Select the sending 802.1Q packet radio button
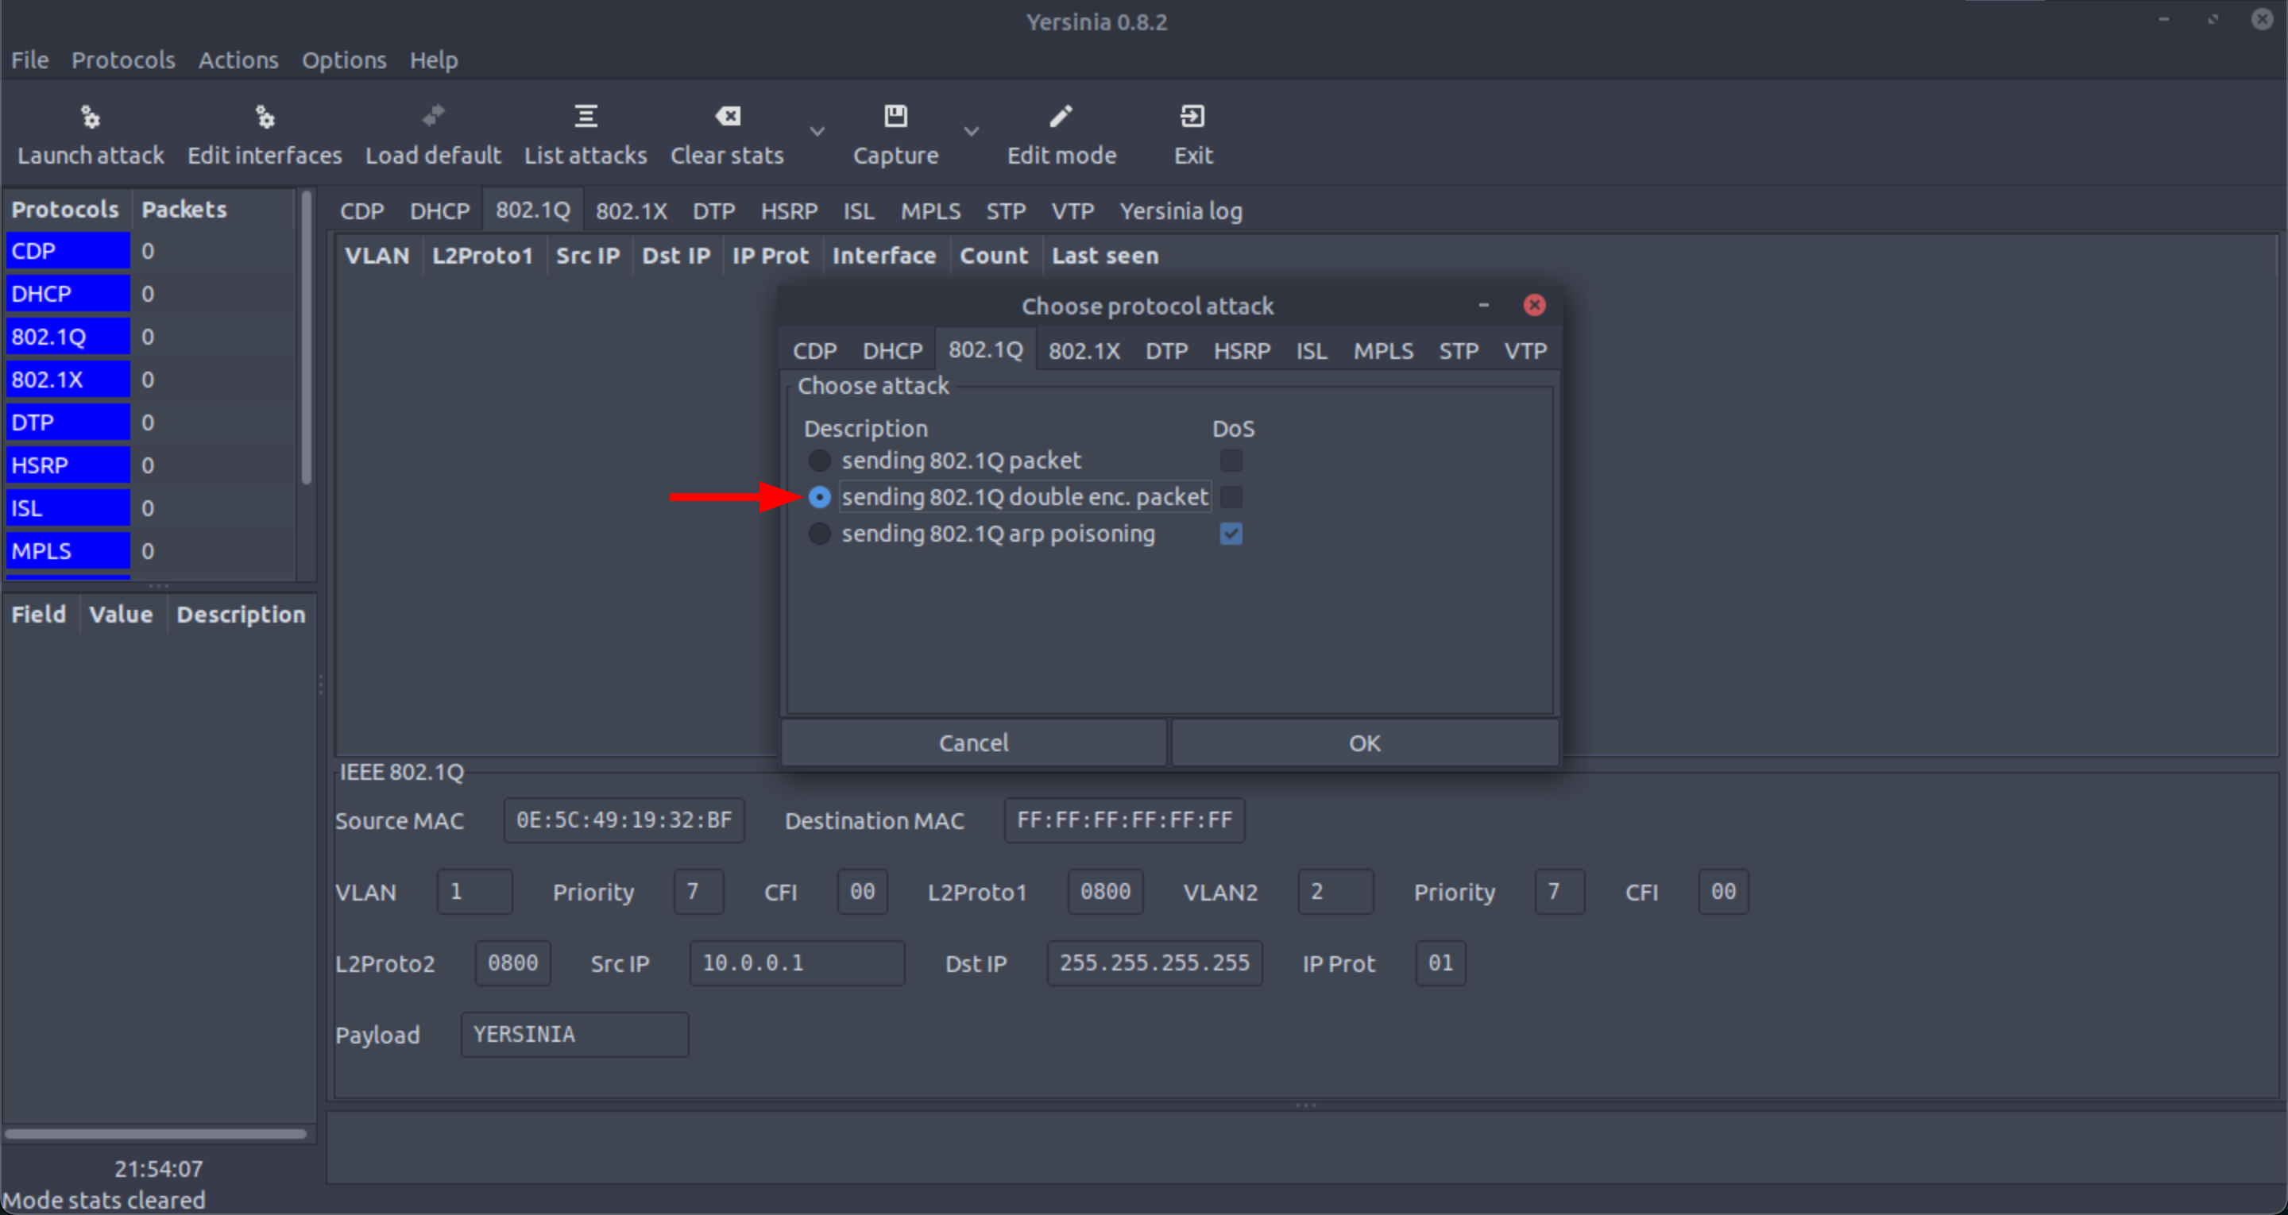 click(x=819, y=461)
